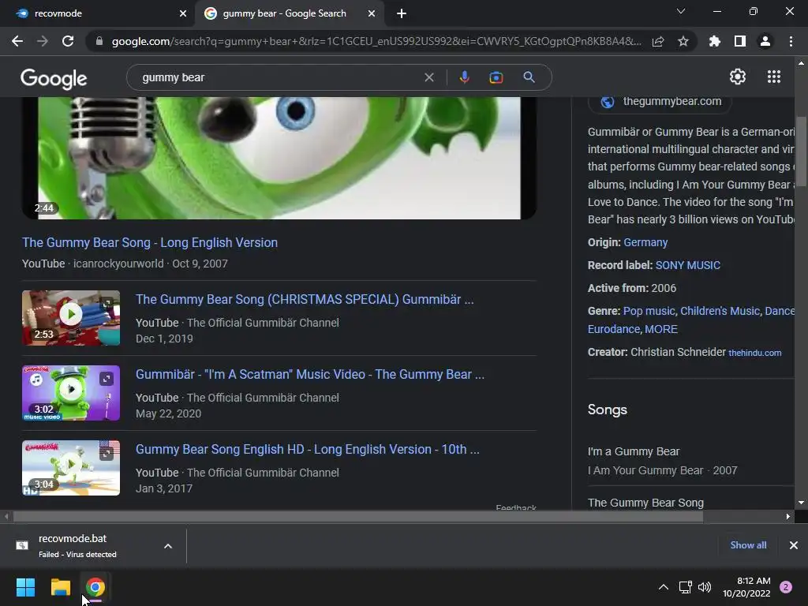Open thehindu.com source link
808x606 pixels.
(x=754, y=353)
